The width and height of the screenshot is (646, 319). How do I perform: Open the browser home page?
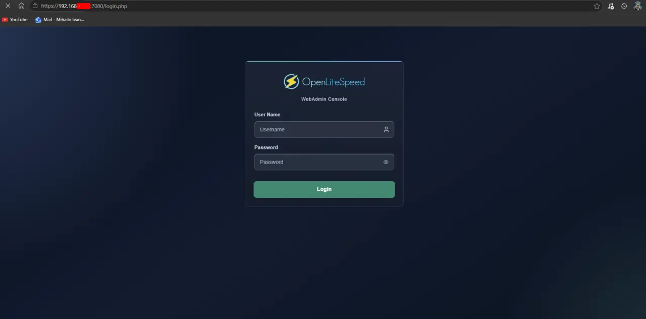click(21, 6)
